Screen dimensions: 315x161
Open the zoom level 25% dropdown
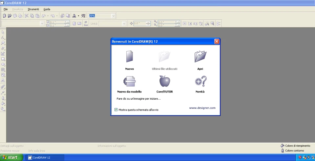(114, 16)
